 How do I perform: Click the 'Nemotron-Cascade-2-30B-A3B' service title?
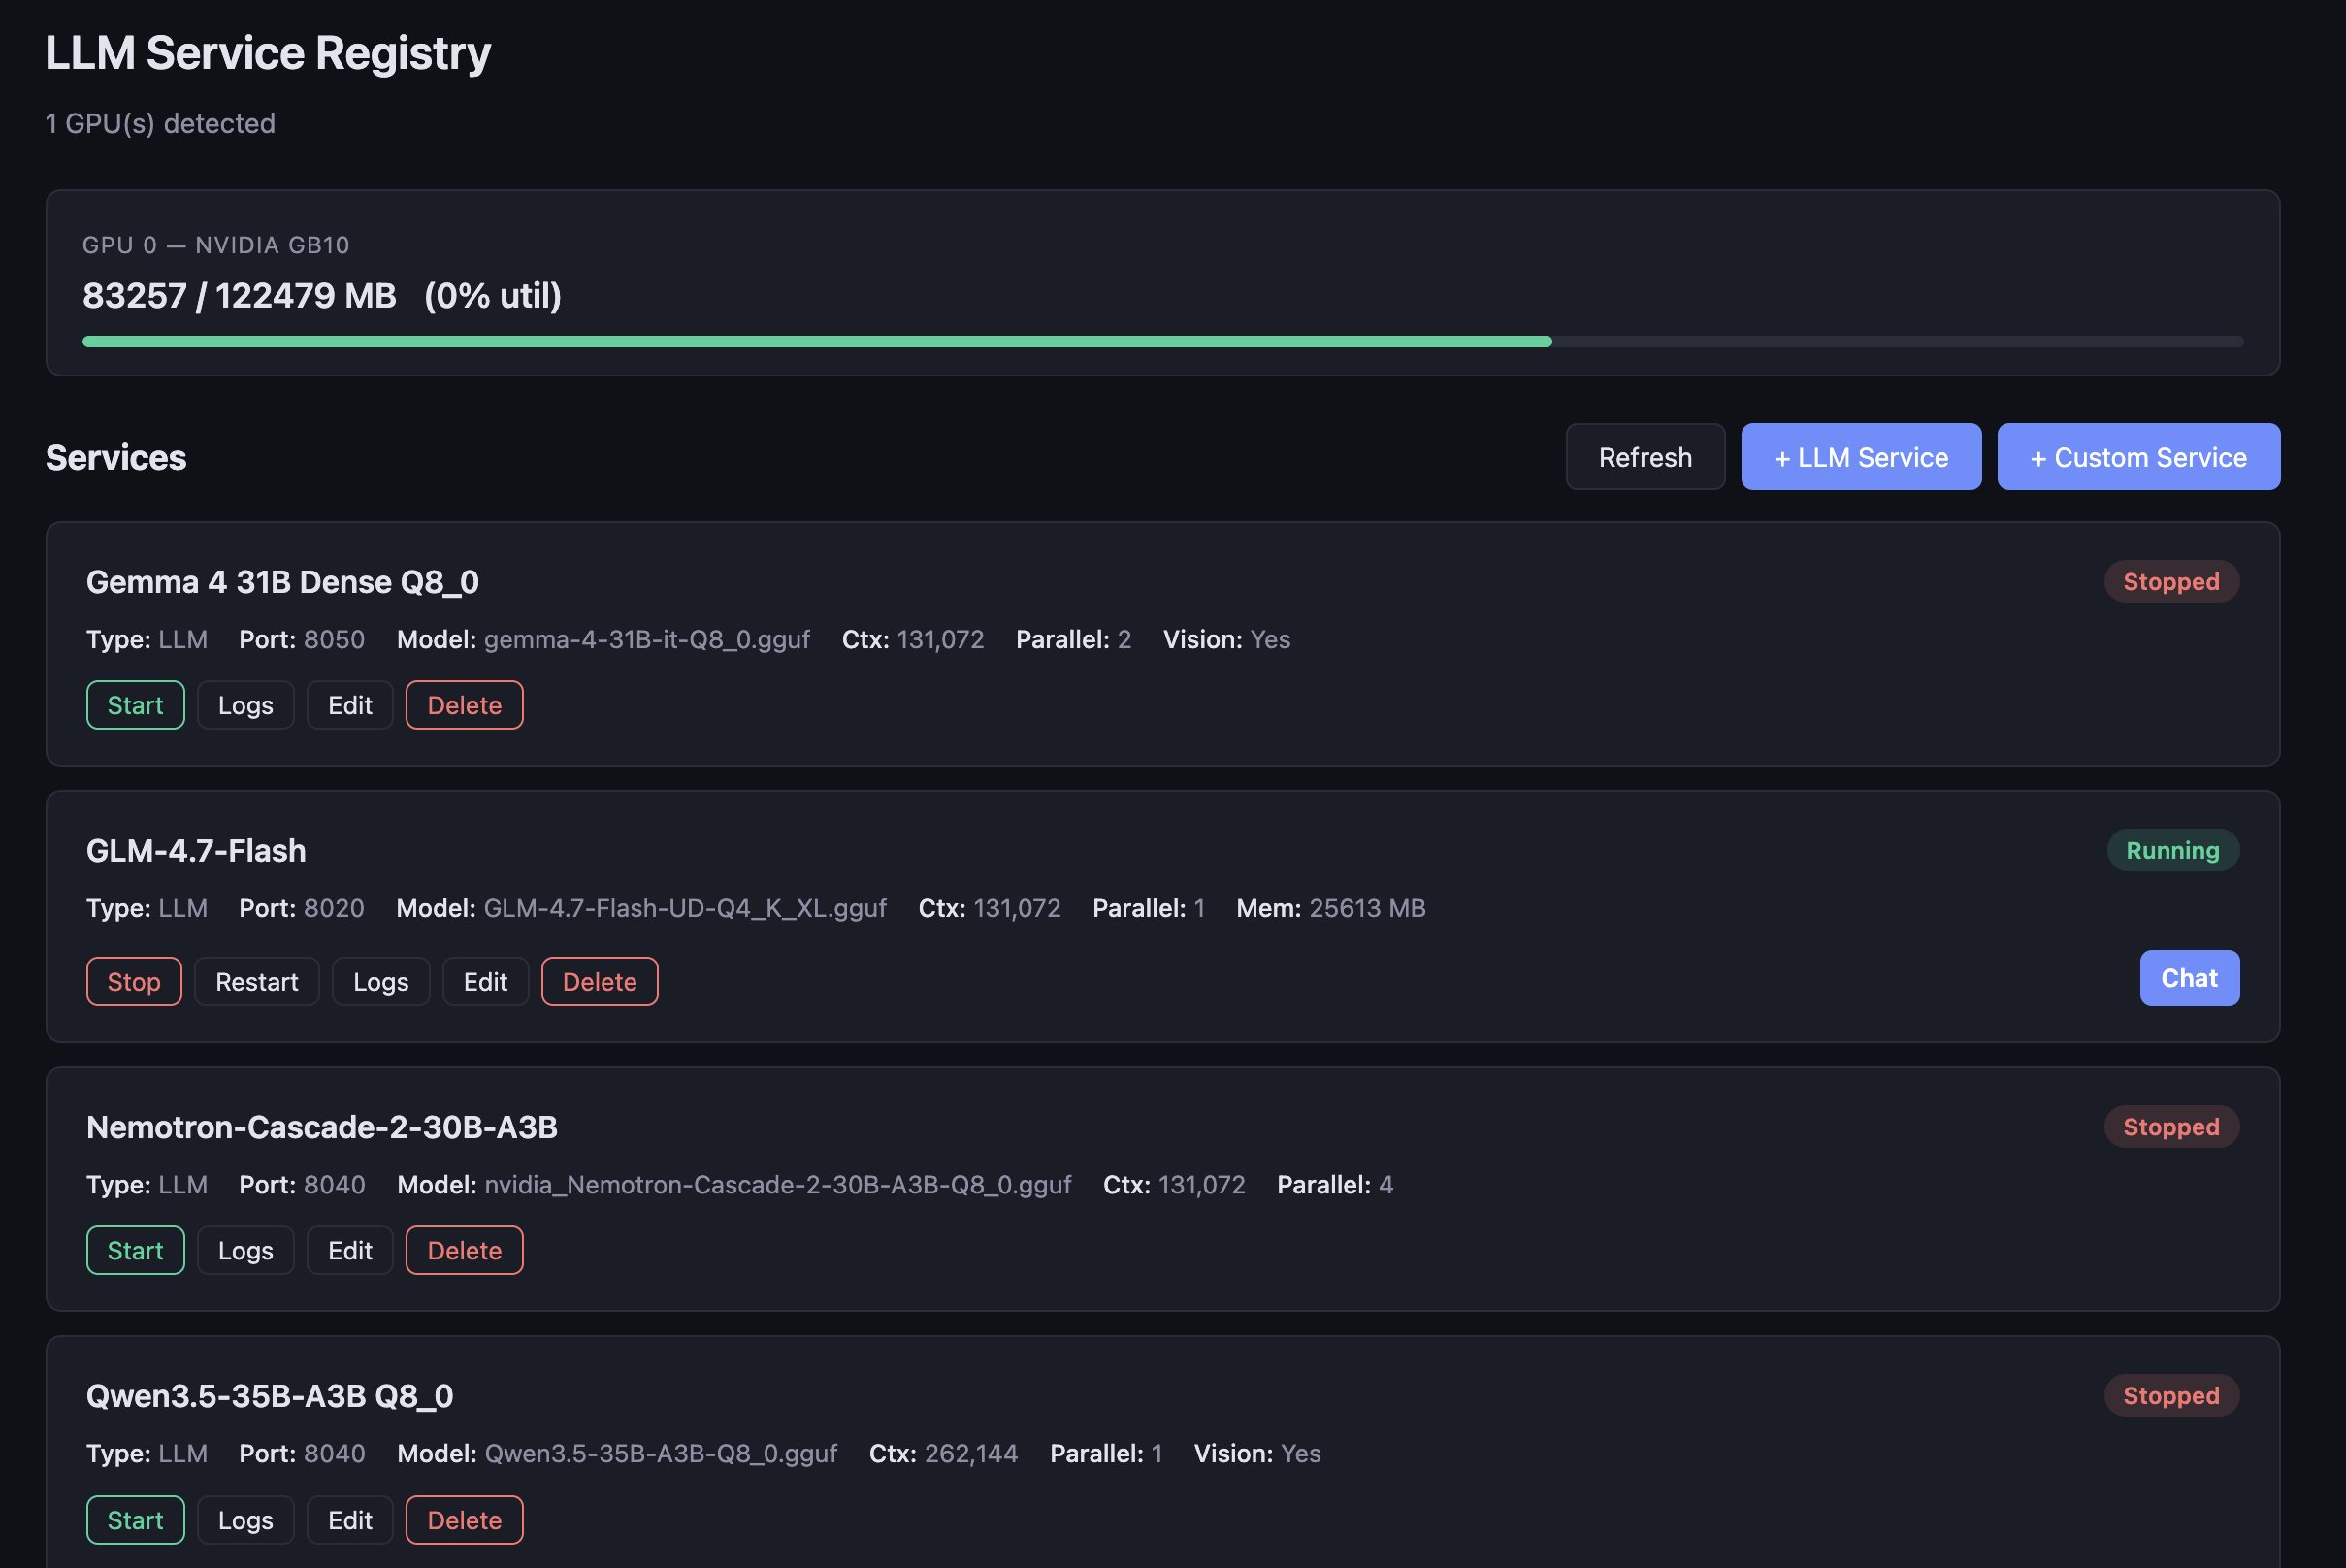(x=322, y=1127)
